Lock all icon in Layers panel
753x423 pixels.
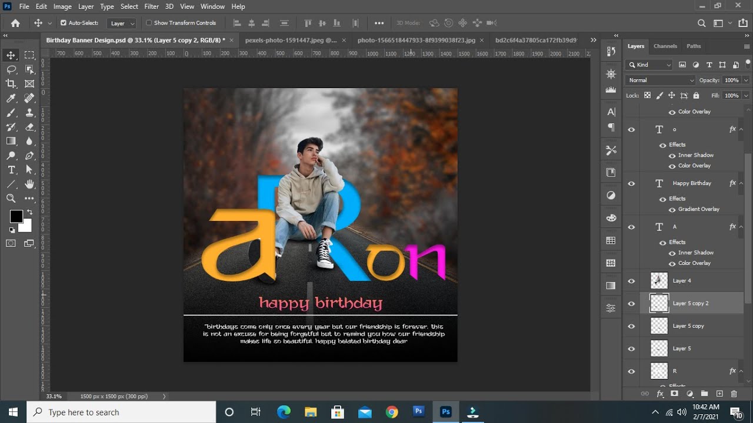point(696,95)
